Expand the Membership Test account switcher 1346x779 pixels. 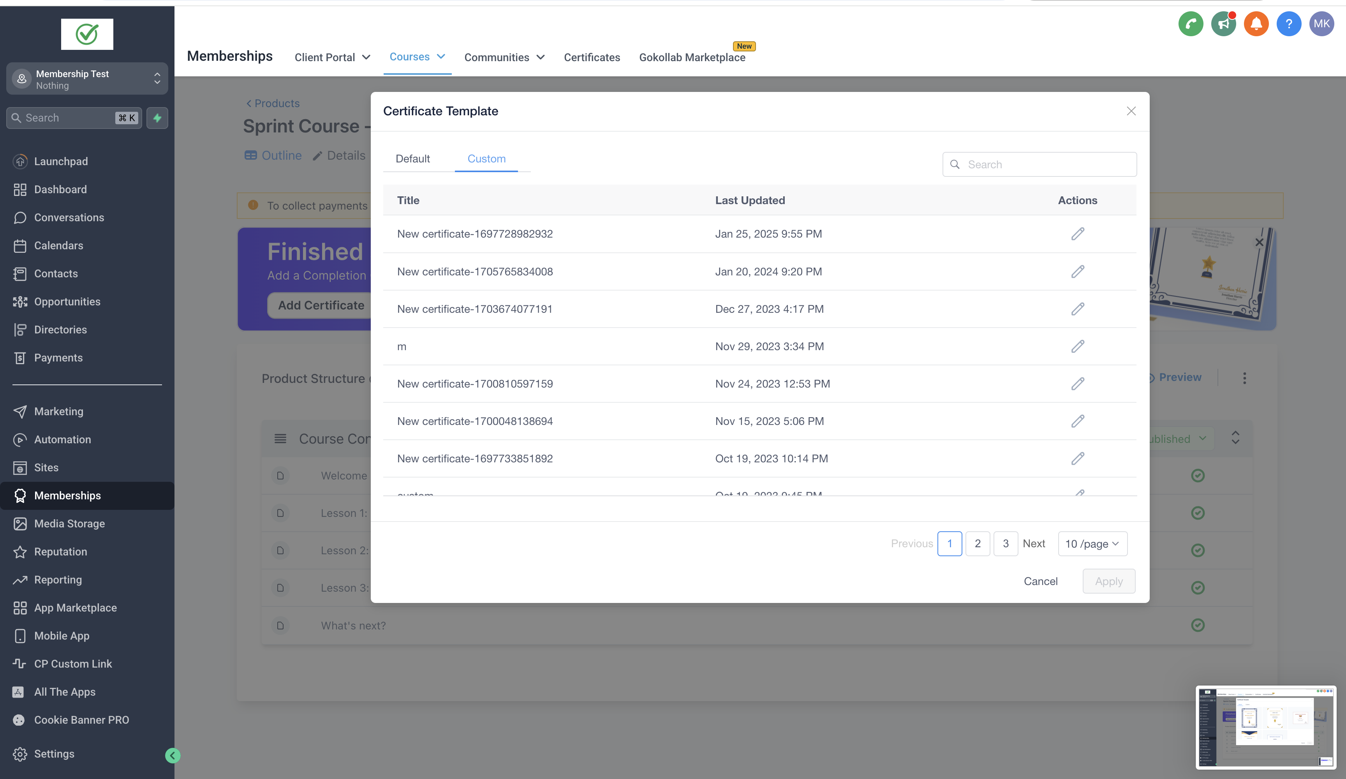(x=87, y=79)
